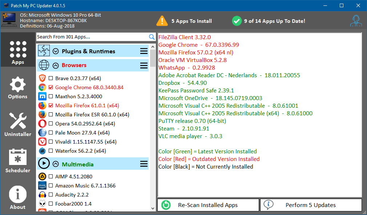Open the Apps section in sidebar

click(18, 50)
